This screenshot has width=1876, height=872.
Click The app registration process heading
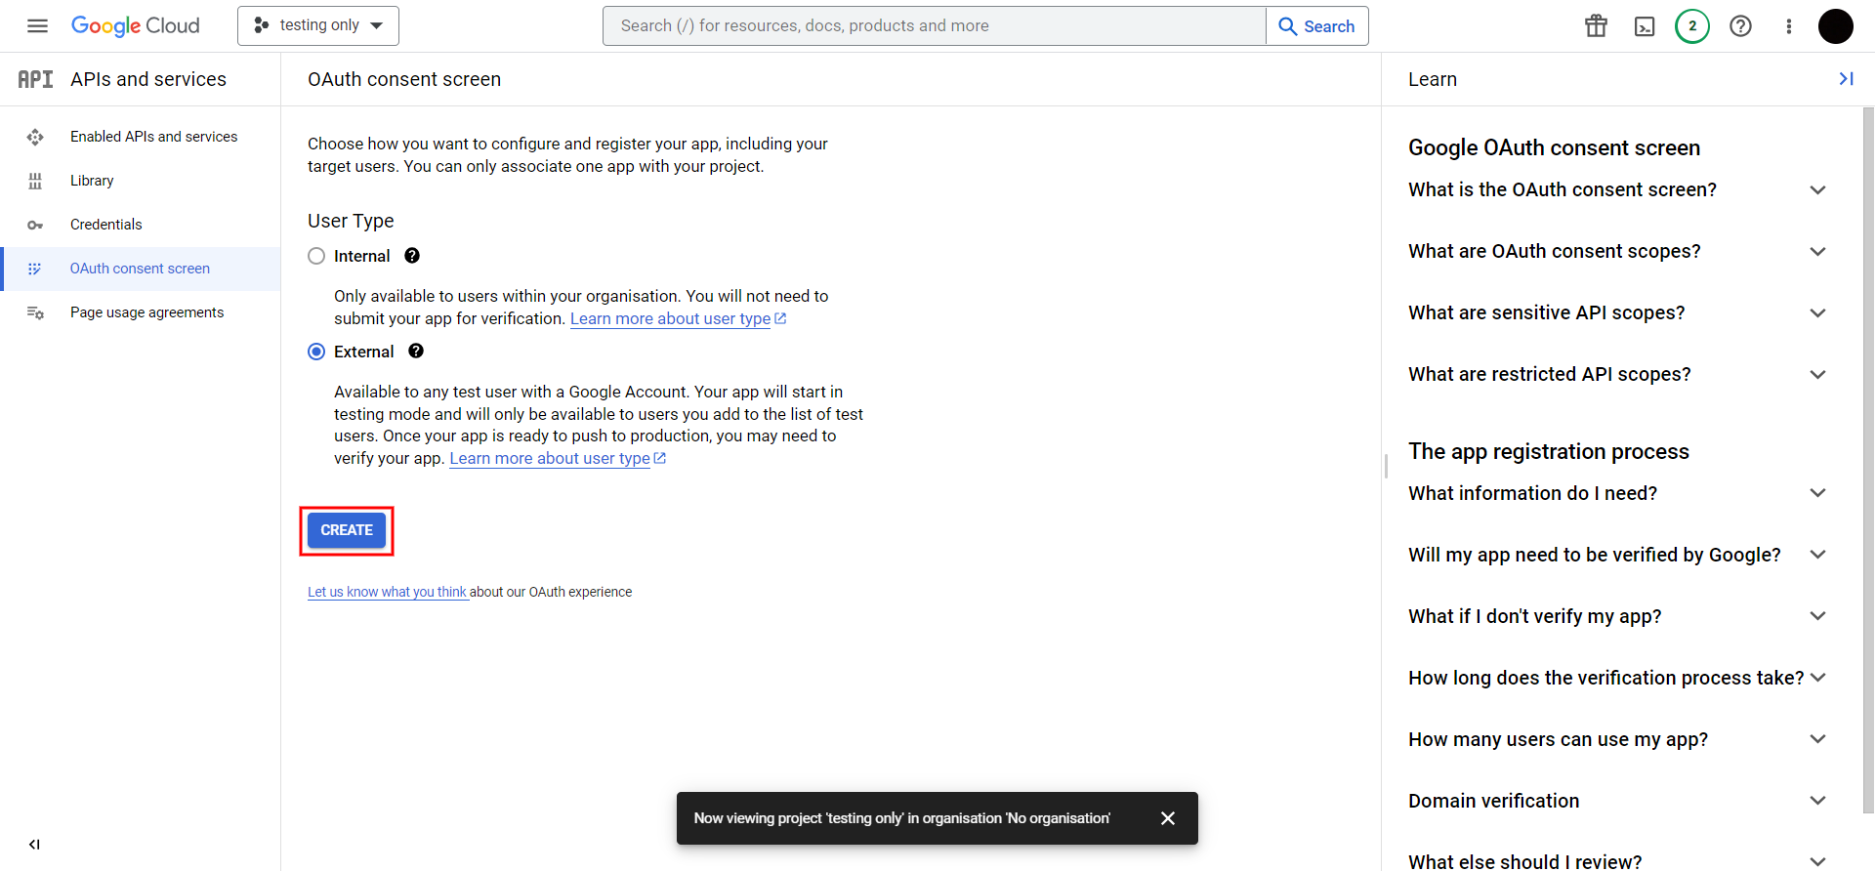[x=1548, y=451]
